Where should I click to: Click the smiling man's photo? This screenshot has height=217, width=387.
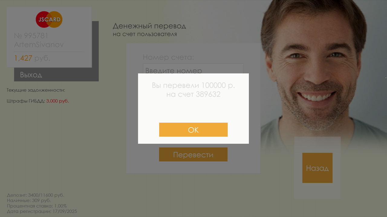pos(324,69)
